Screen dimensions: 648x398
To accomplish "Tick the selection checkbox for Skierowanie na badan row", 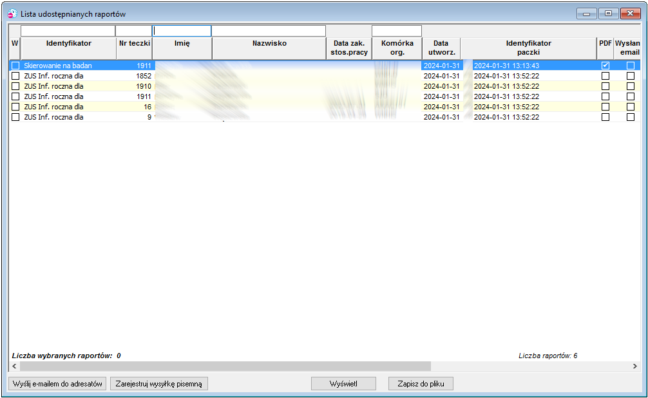I will click(x=15, y=66).
